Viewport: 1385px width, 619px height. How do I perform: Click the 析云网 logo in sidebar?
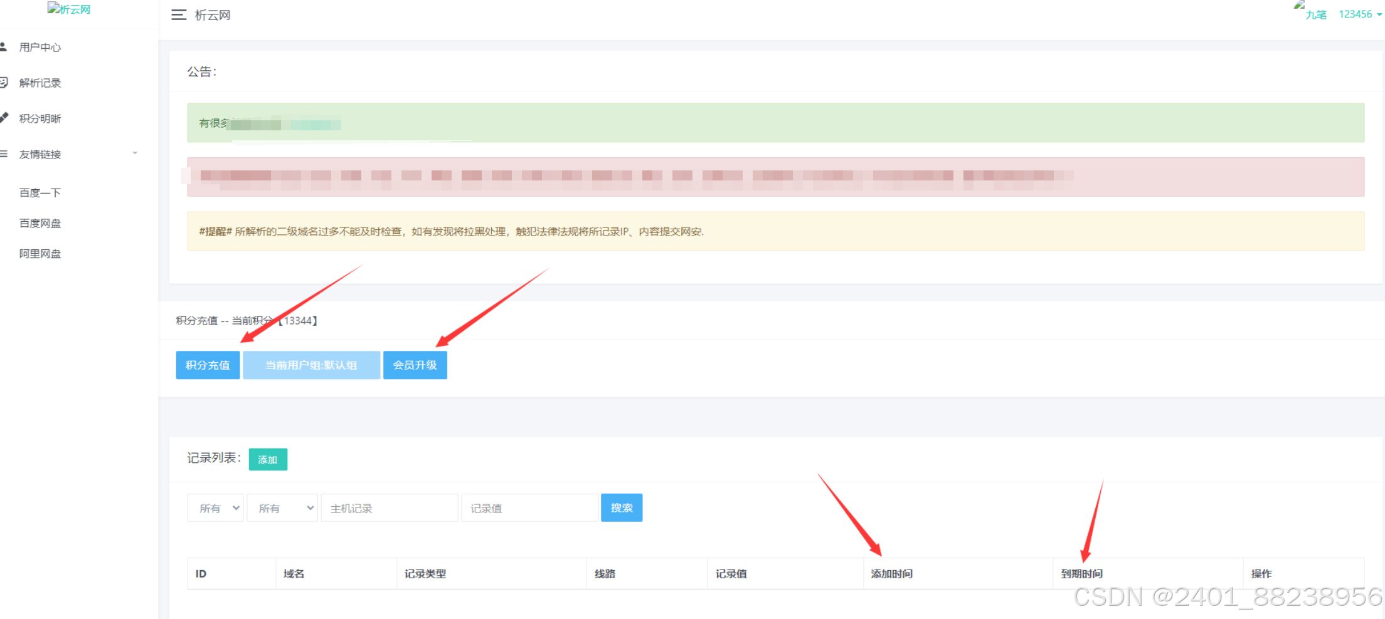[69, 9]
